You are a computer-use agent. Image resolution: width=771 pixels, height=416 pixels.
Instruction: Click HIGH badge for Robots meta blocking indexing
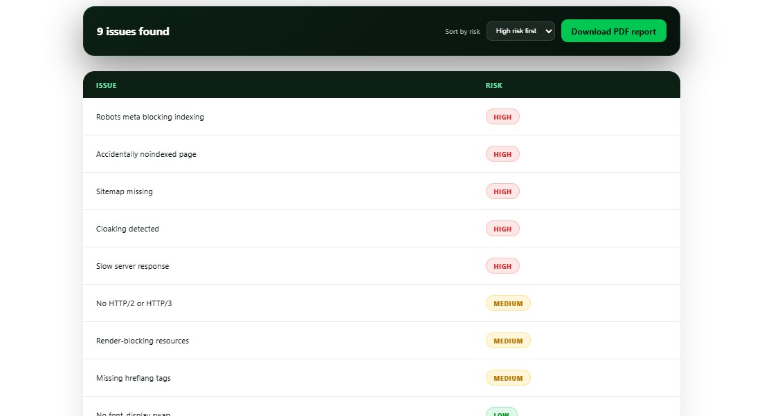[502, 117]
